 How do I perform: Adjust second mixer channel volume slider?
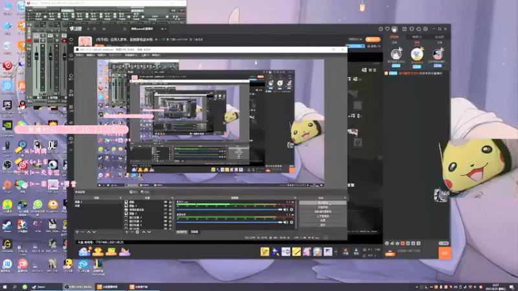click(x=229, y=222)
